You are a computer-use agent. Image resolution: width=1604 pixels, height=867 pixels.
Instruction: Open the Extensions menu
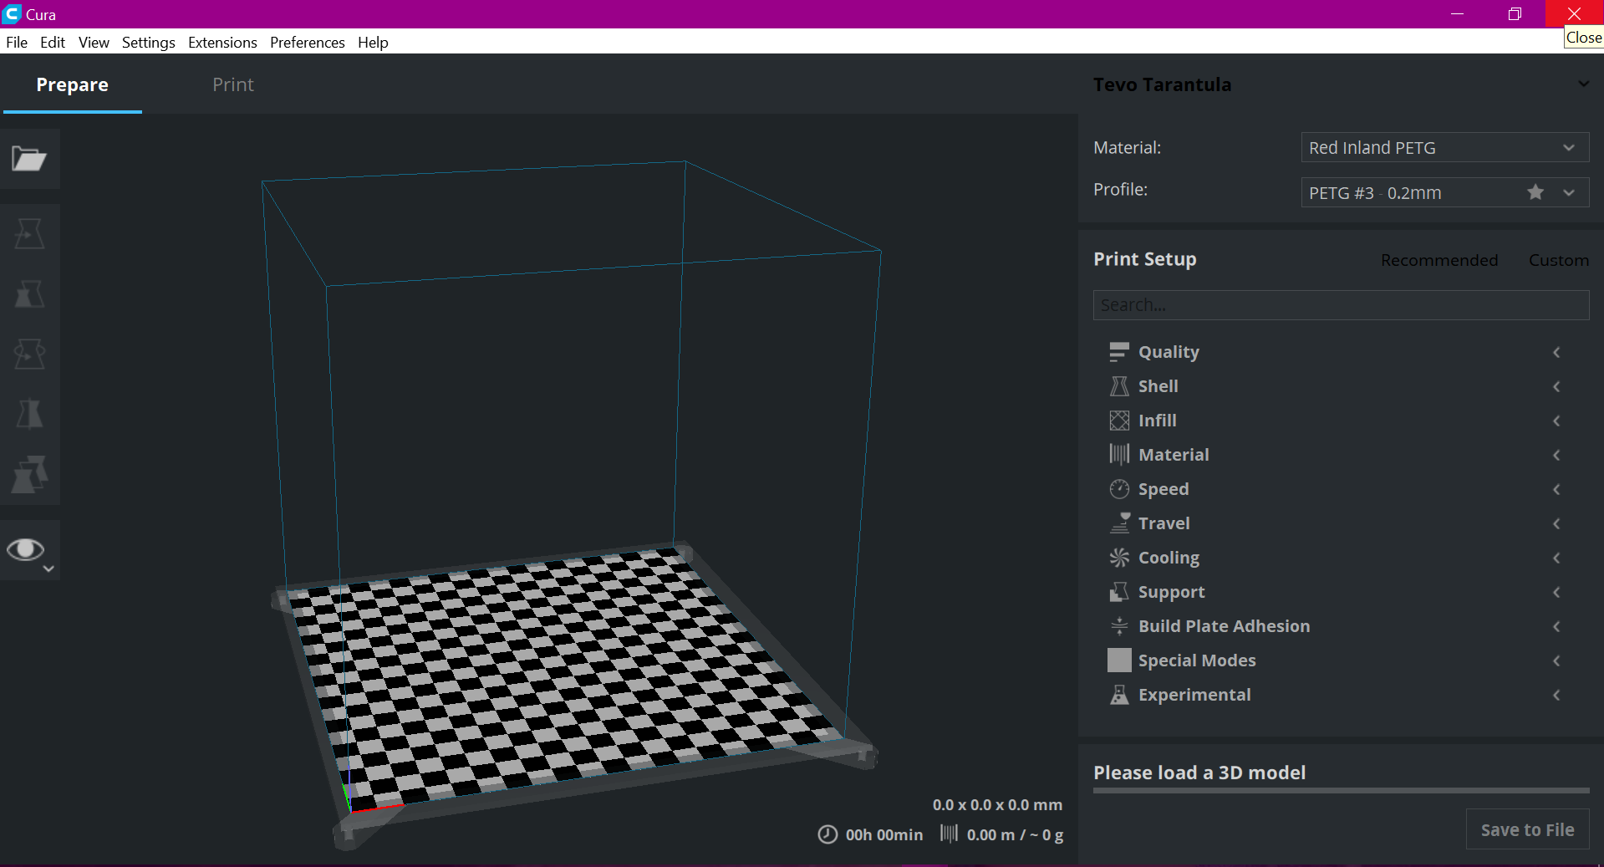click(x=222, y=42)
